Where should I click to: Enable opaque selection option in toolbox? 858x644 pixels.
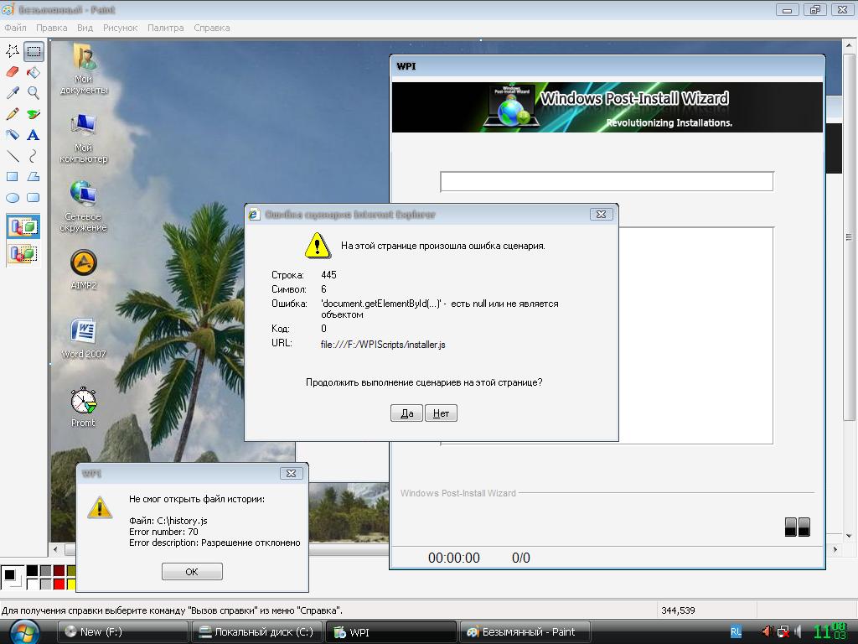(23, 226)
